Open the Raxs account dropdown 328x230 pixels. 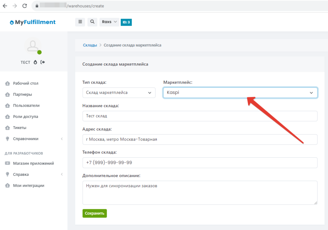pos(109,22)
